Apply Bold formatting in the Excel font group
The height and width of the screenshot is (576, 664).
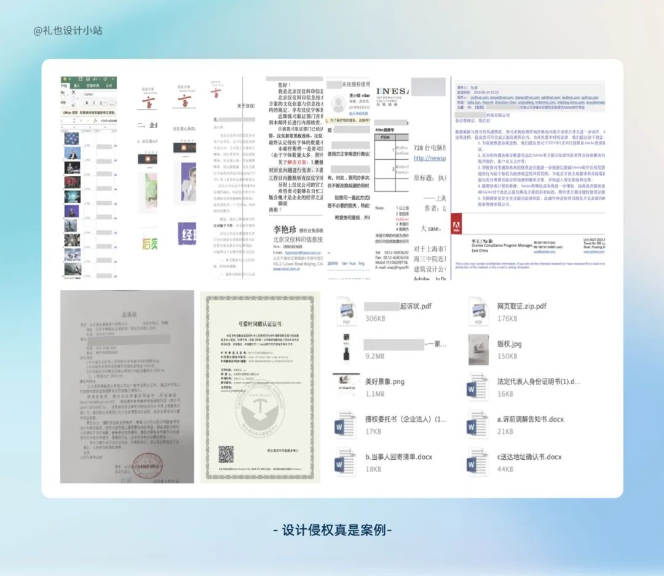pyautogui.click(x=87, y=102)
